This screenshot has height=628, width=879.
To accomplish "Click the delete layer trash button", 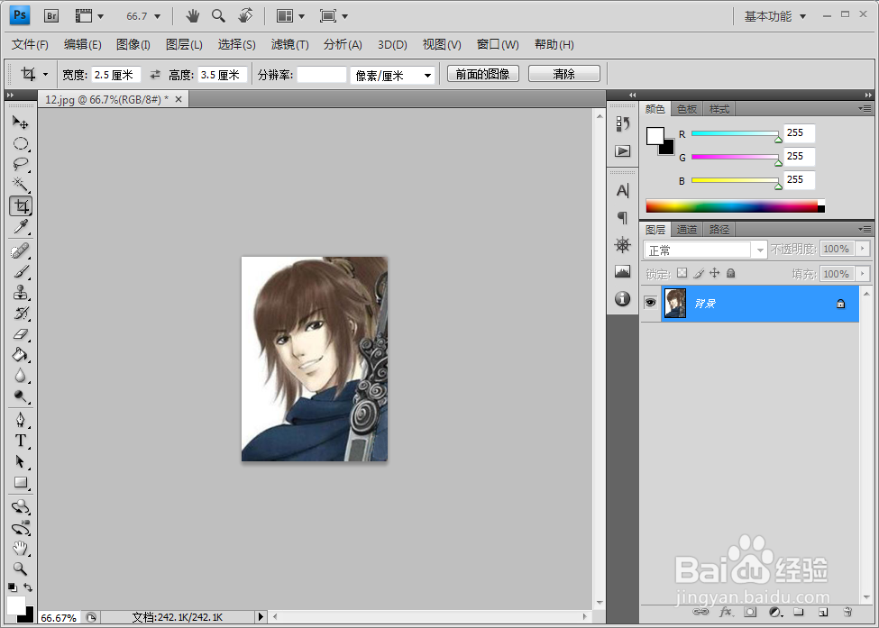I will coord(847,612).
